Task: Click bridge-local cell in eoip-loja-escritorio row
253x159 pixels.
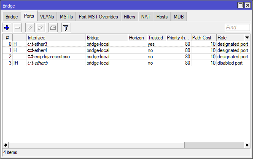Action: click(98, 57)
